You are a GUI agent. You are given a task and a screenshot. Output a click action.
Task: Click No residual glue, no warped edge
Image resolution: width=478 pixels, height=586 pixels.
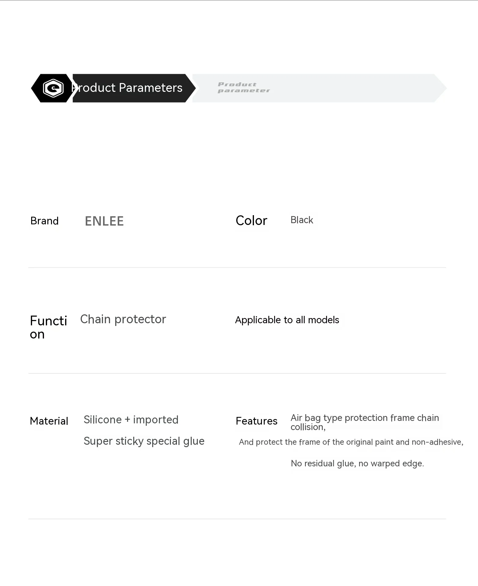coord(357,463)
